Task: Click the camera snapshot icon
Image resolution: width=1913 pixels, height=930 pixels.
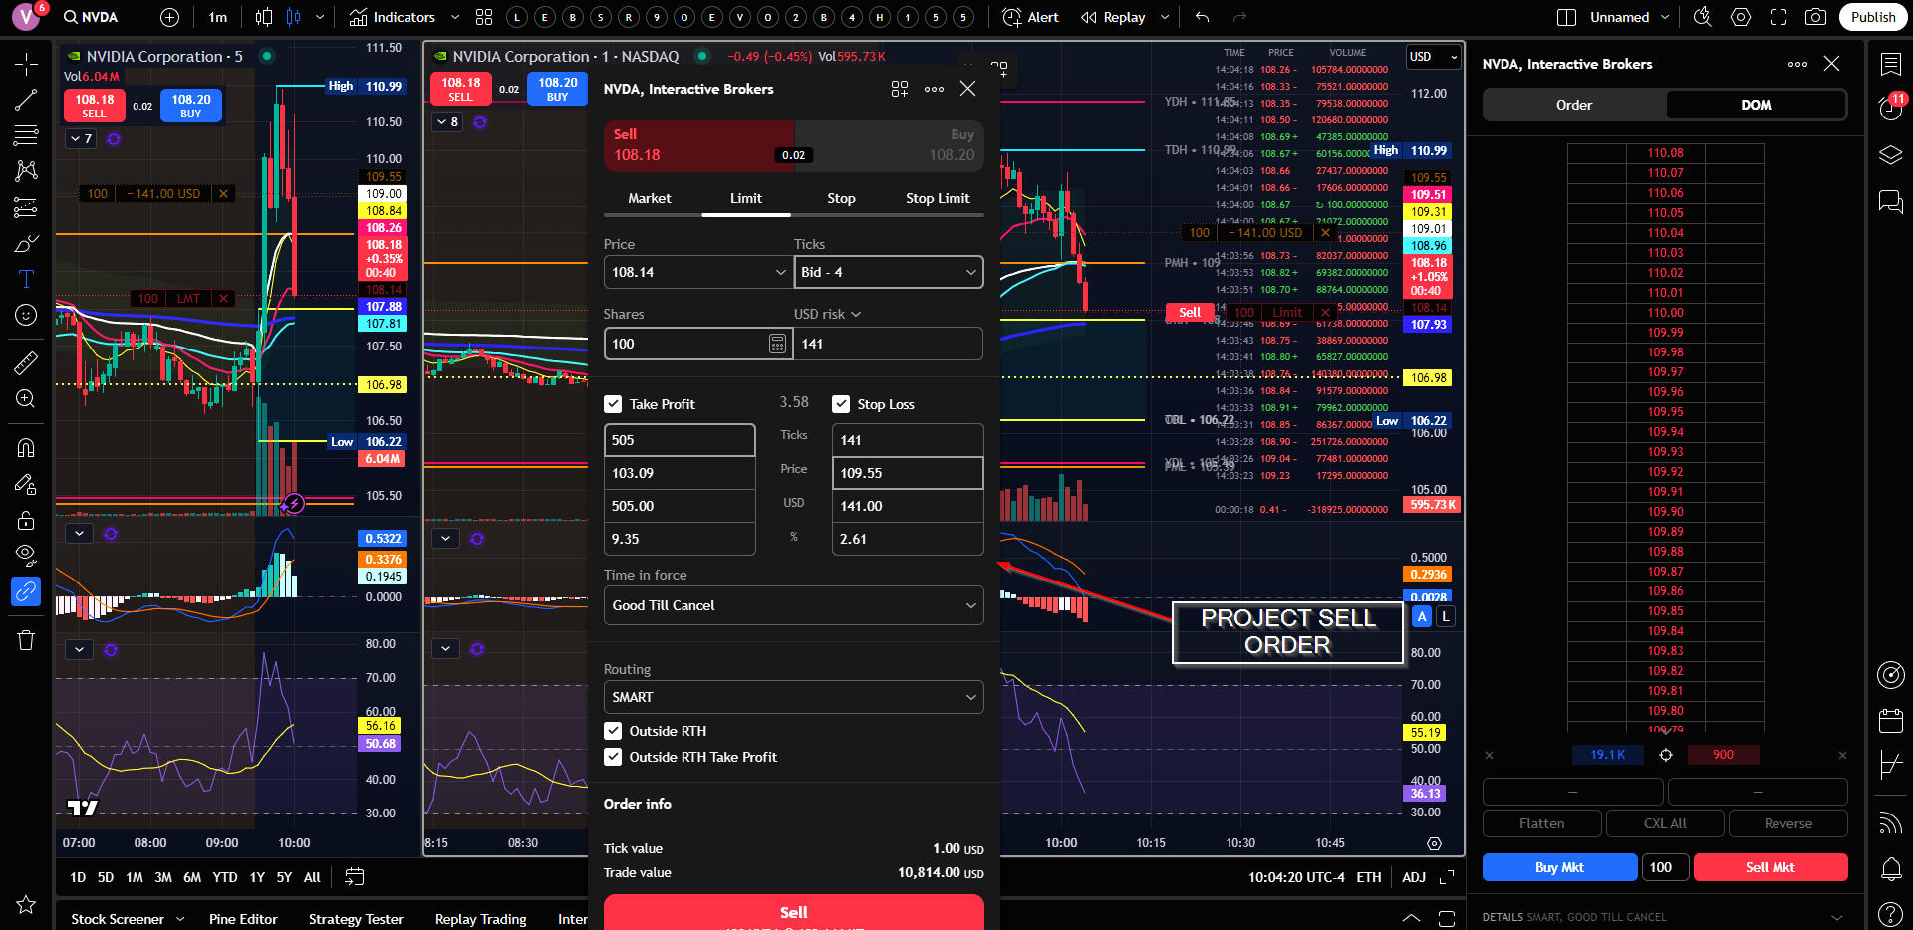Action: click(1815, 17)
